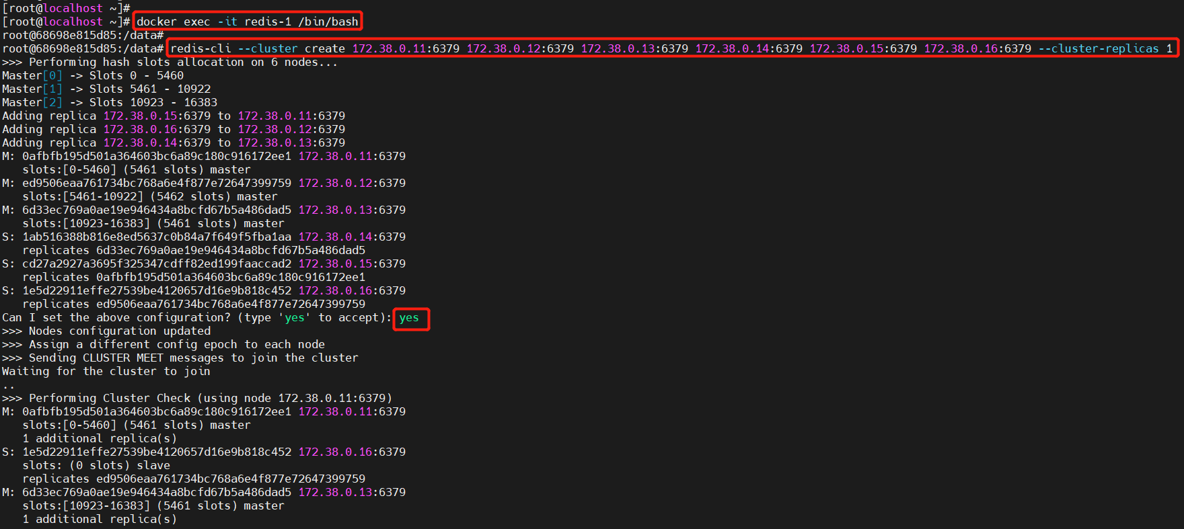1184x529 pixels.
Task: Select '>>> Nodes configuration updated' line
Action: 106,331
